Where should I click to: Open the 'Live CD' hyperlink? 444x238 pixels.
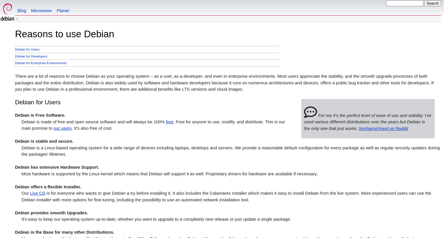point(38,193)
